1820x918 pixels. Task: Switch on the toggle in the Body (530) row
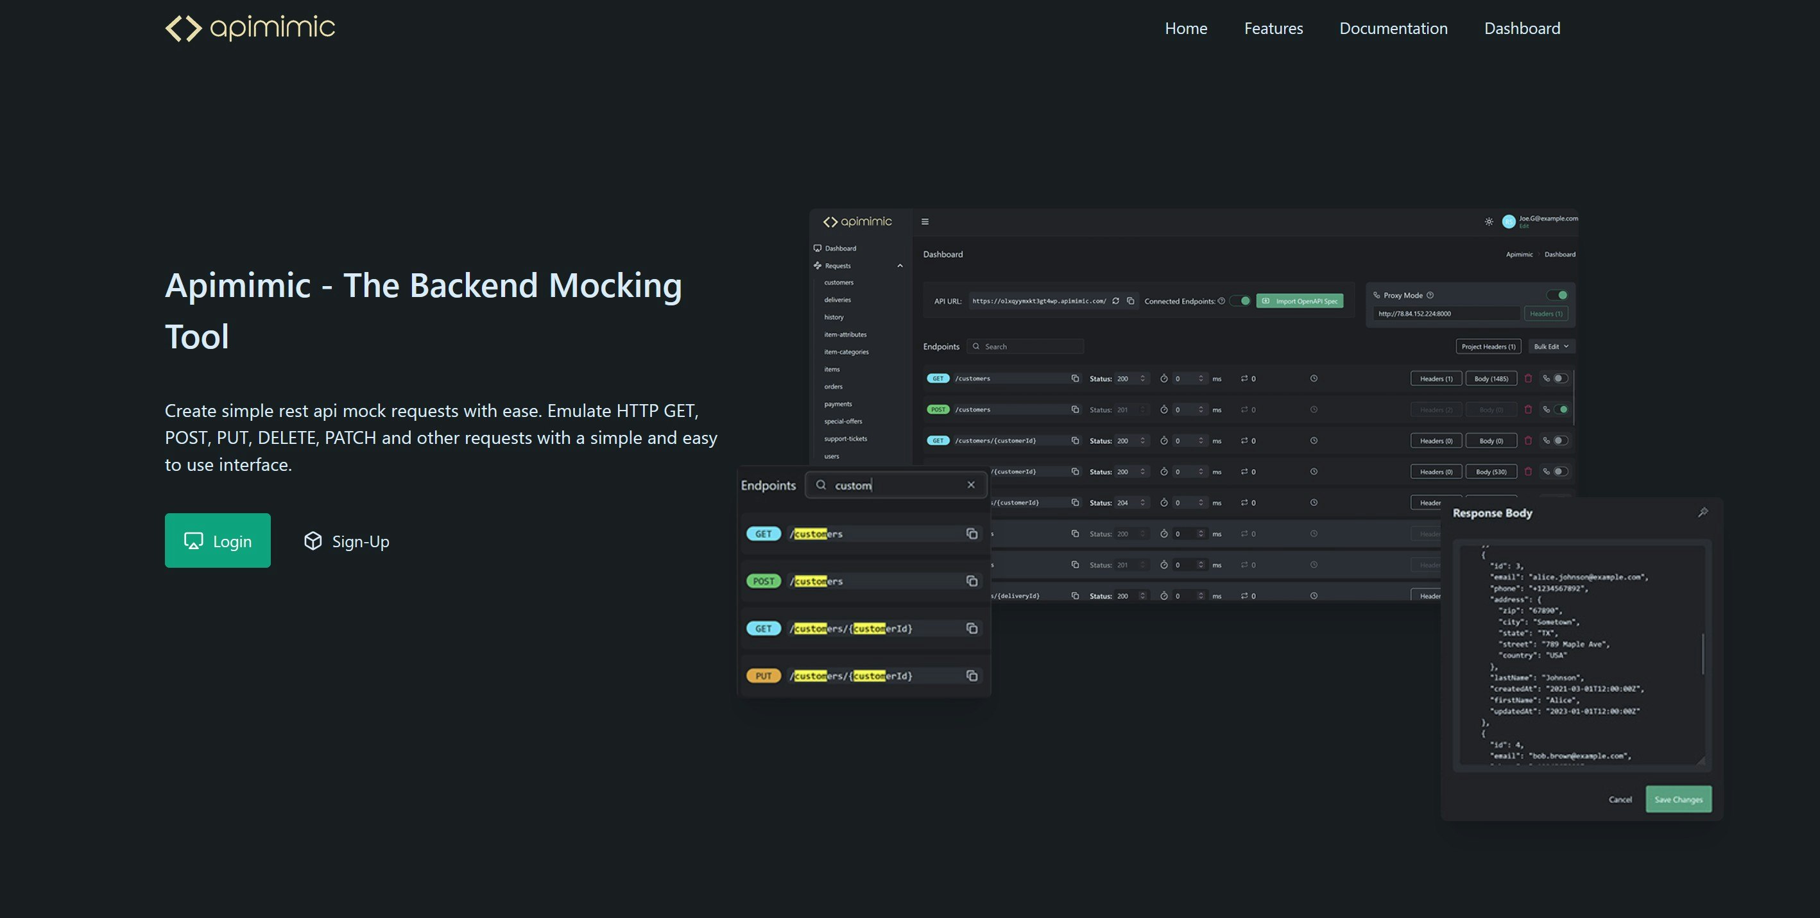click(x=1560, y=472)
